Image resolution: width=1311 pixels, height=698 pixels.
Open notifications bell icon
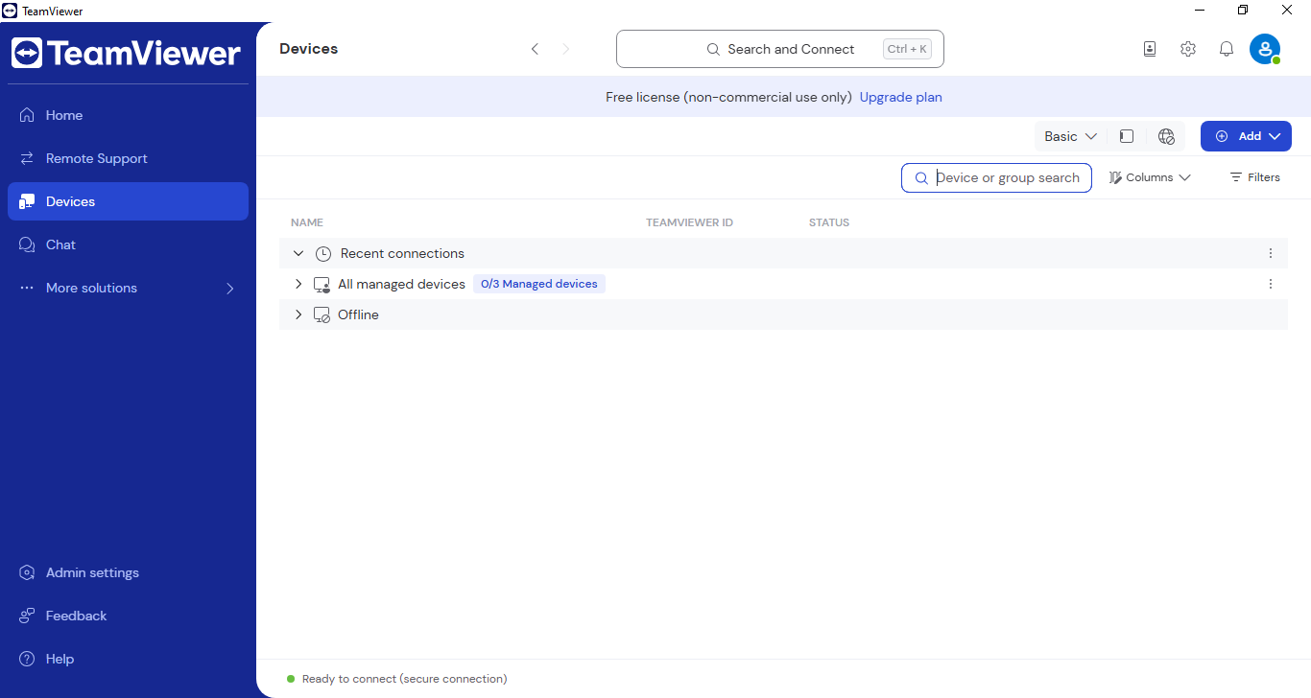coord(1227,49)
